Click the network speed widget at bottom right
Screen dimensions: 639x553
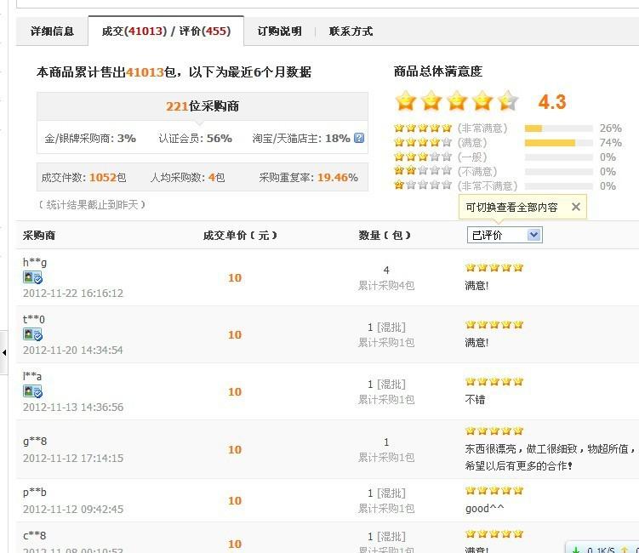(603, 548)
